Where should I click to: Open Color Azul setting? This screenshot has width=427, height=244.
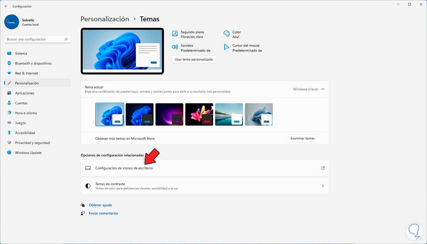(x=232, y=34)
